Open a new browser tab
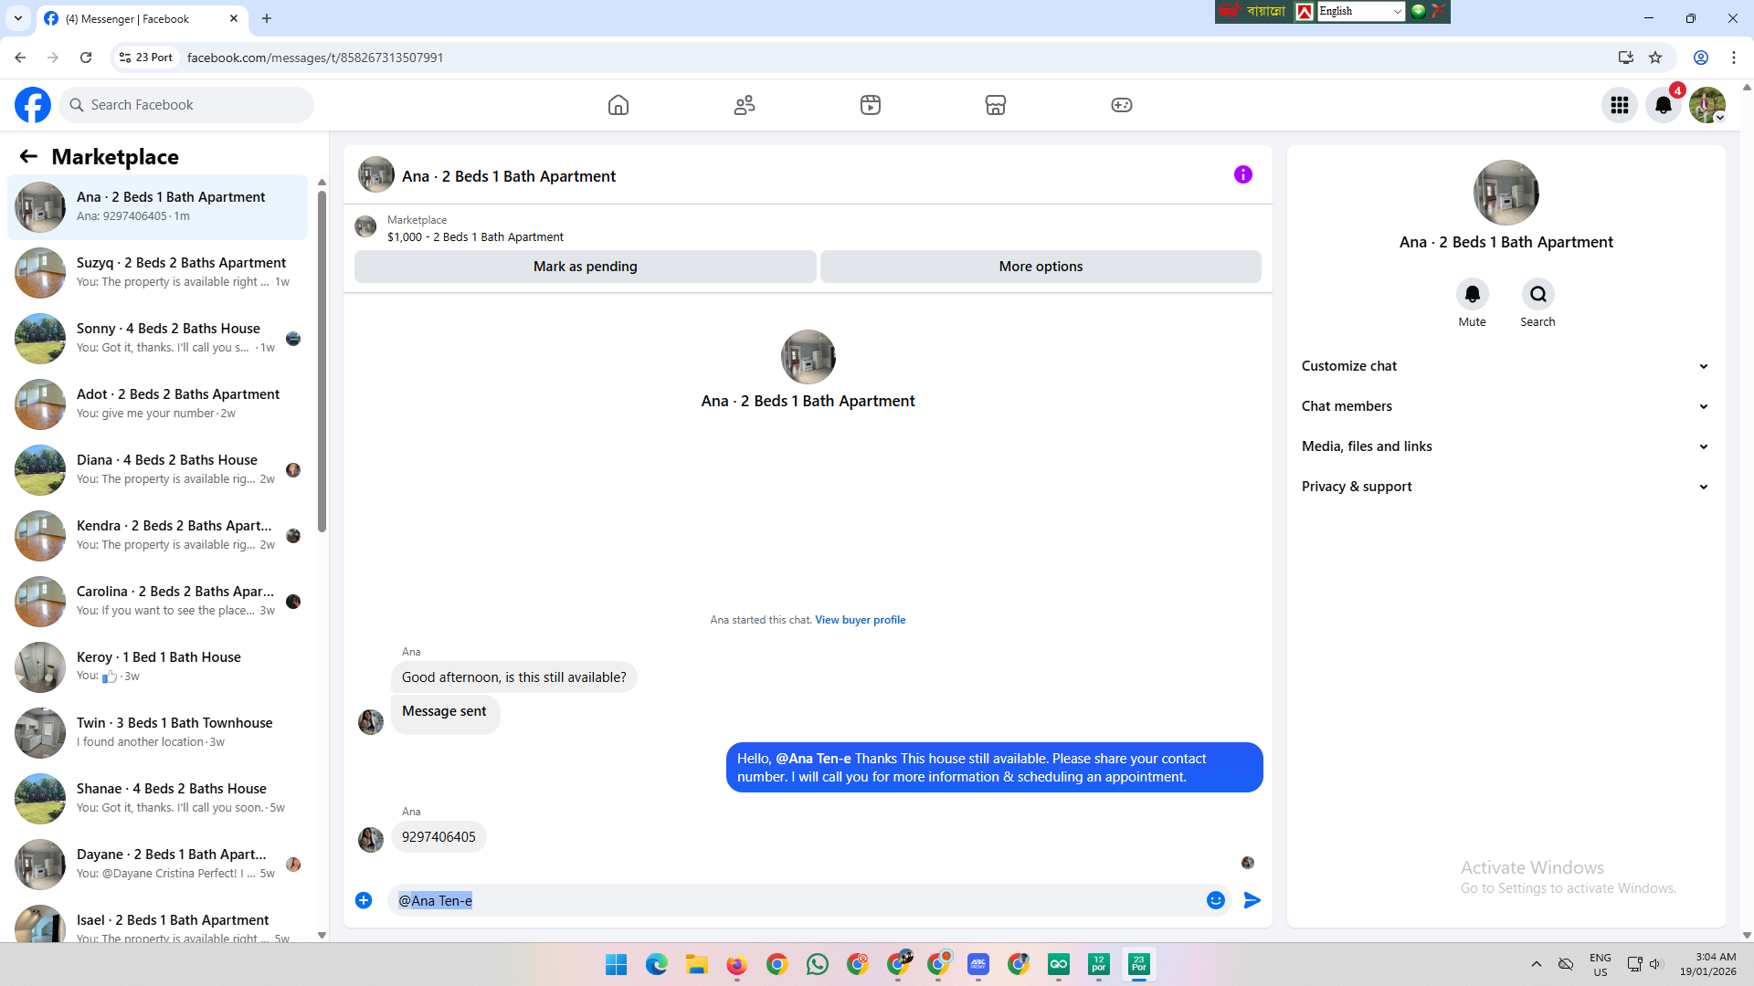 coord(267,18)
